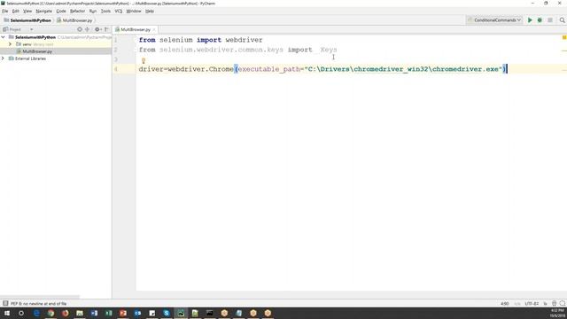The height and width of the screenshot is (319, 567).
Task: Click the scroll-from-source target icon in Project panel
Action: 80,29
